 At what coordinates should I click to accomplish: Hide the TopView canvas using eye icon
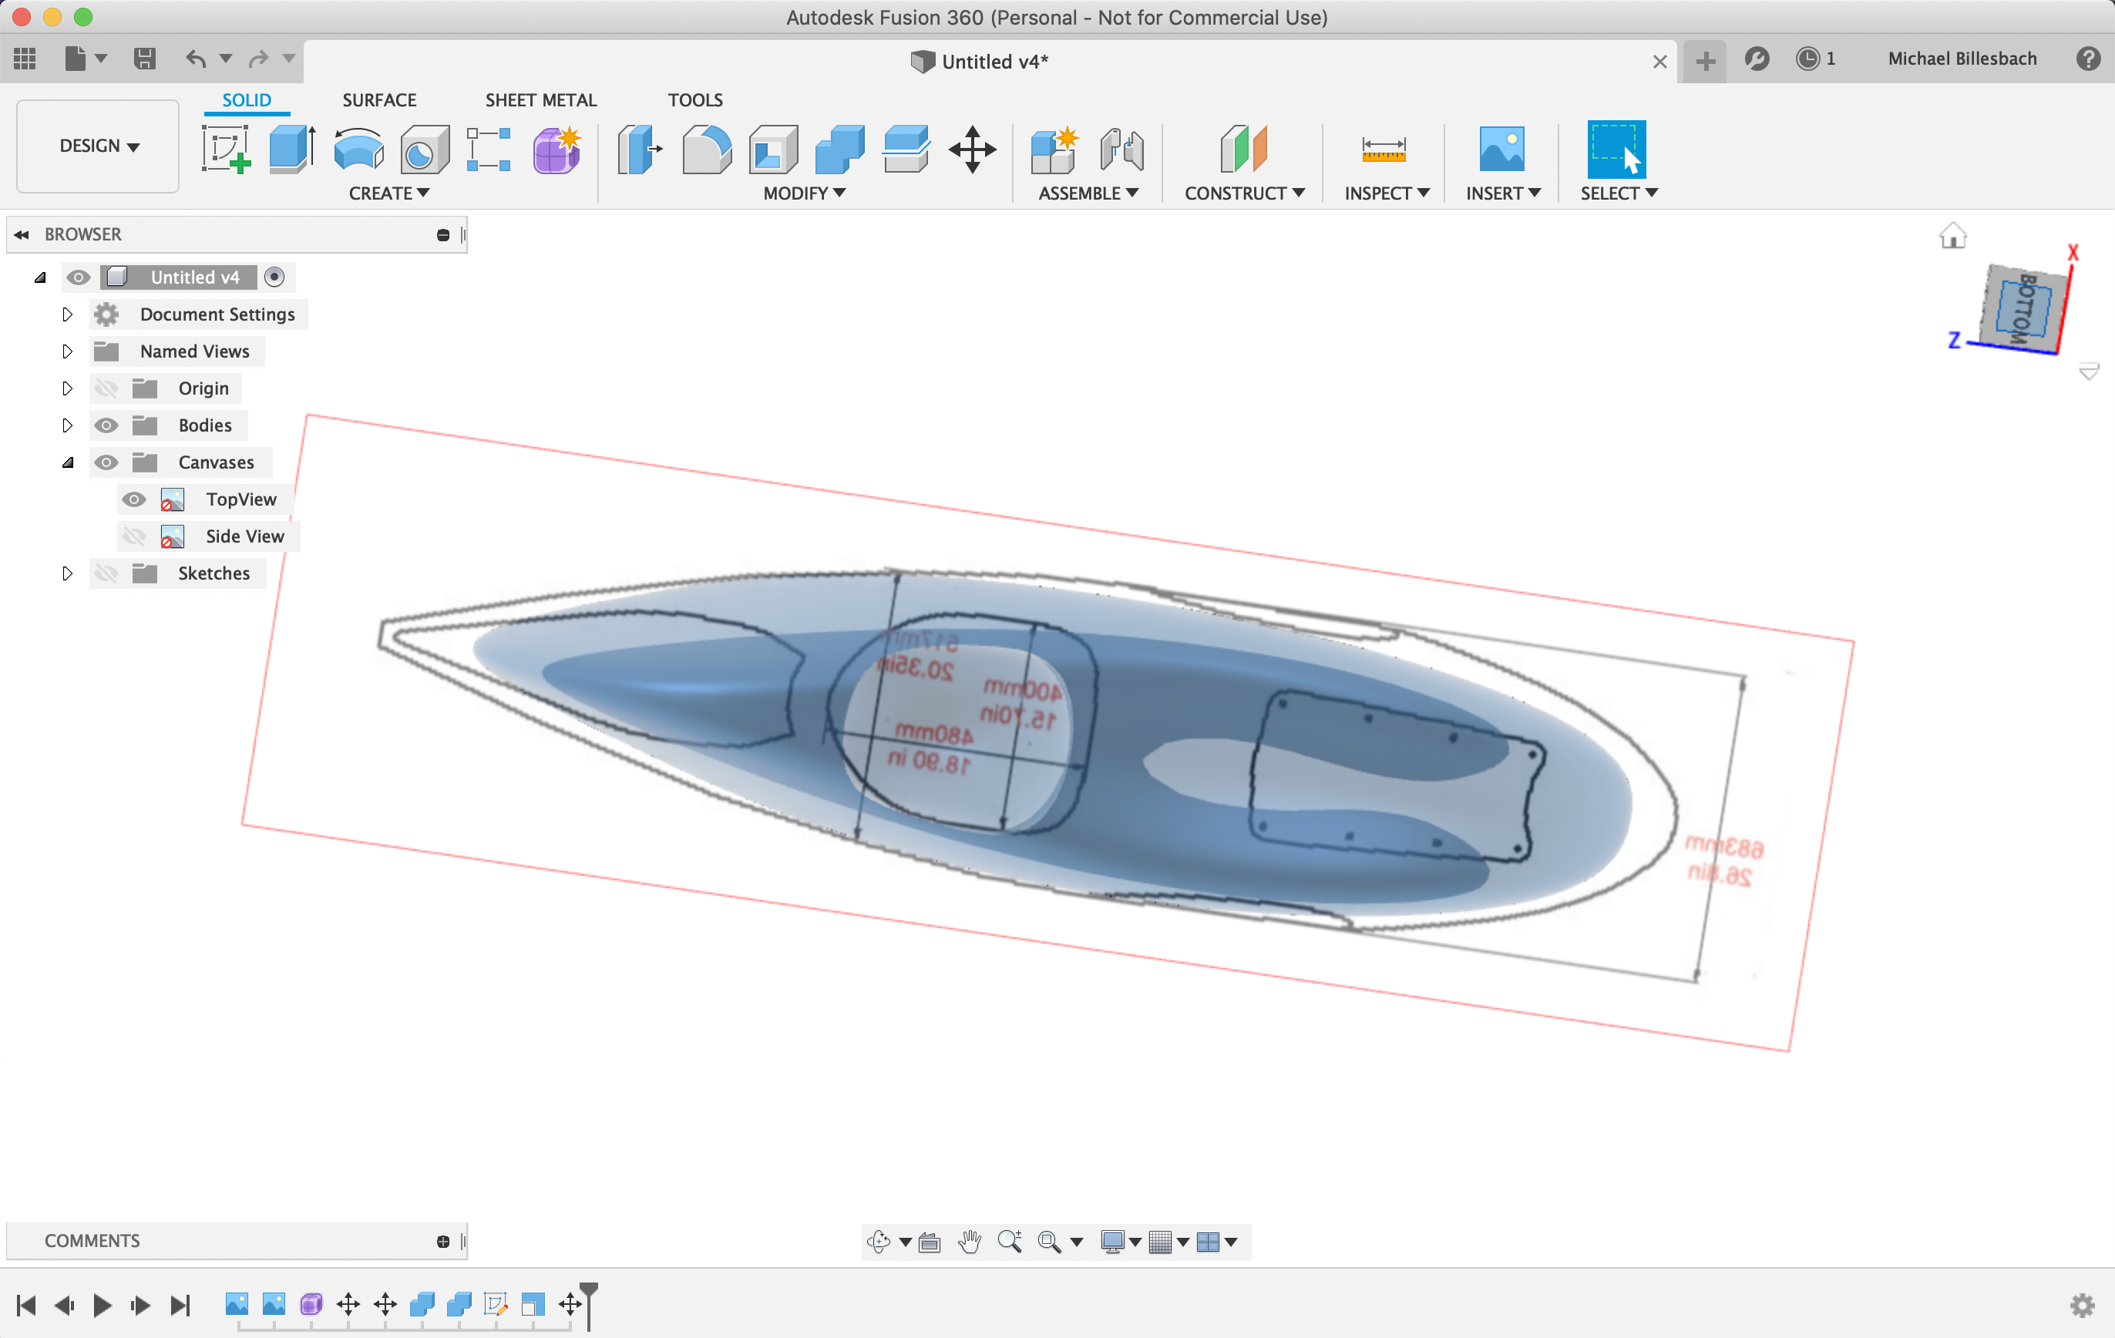pyautogui.click(x=133, y=499)
